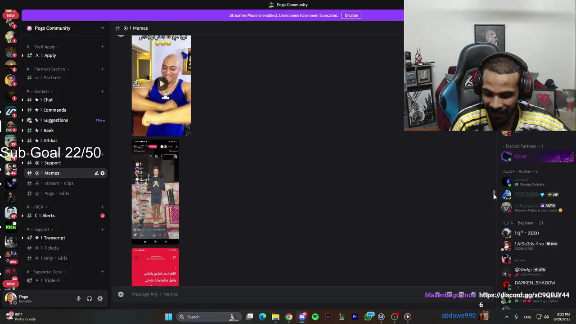Viewport: 576px width, 324px height.
Task: Open Microsoft Edge from taskbar
Action: pos(263,317)
